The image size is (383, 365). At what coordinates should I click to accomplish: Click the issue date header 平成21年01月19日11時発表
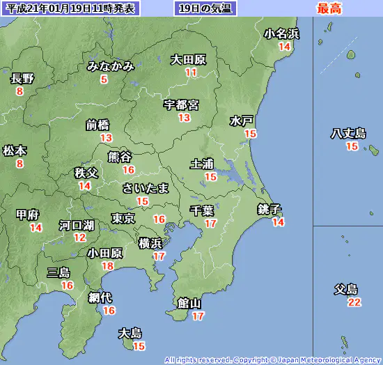(70, 8)
